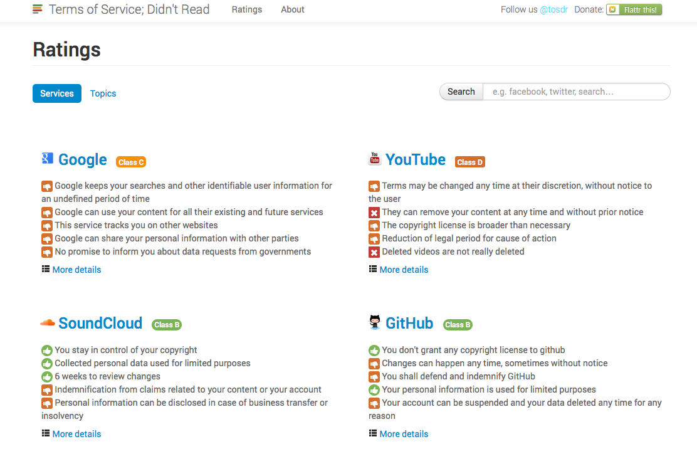The width and height of the screenshot is (697, 449).
Task: Click thumbs-down icon beside 'Terms may be changed any time'
Action: point(374,186)
